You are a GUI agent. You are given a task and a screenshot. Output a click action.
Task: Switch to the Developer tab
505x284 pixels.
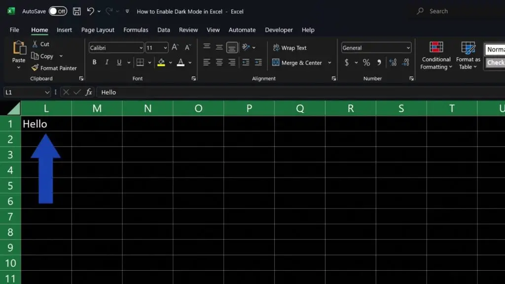click(279, 30)
